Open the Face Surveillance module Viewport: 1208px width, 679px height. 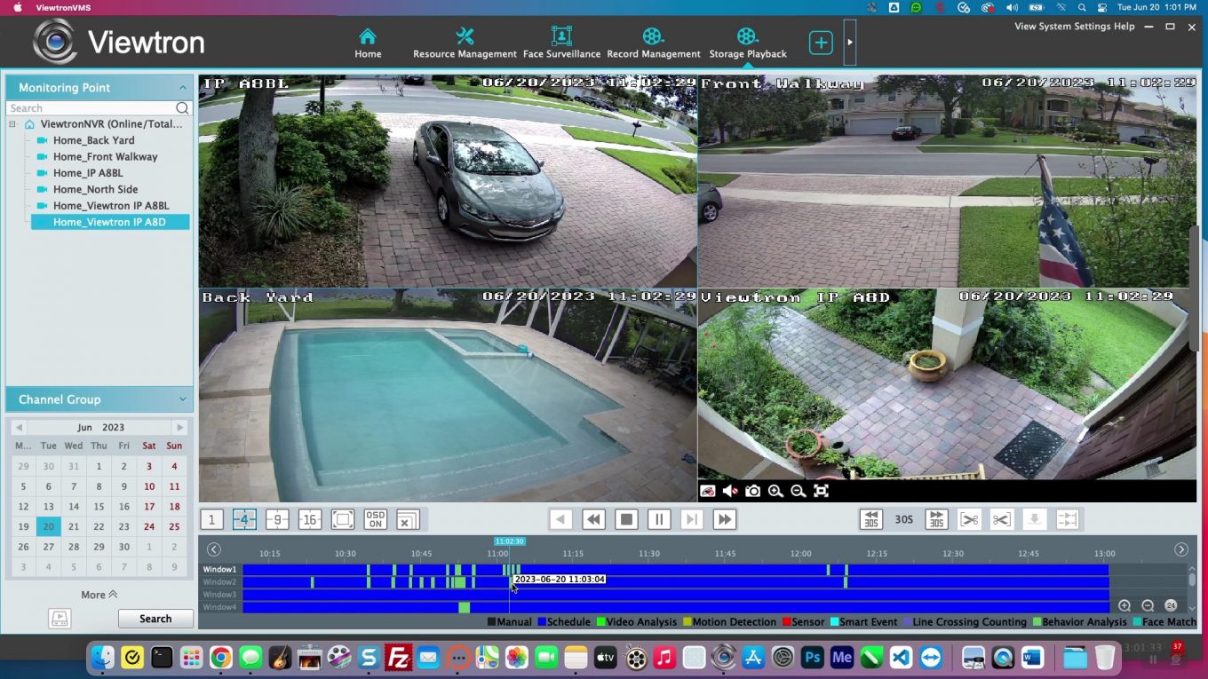point(560,40)
